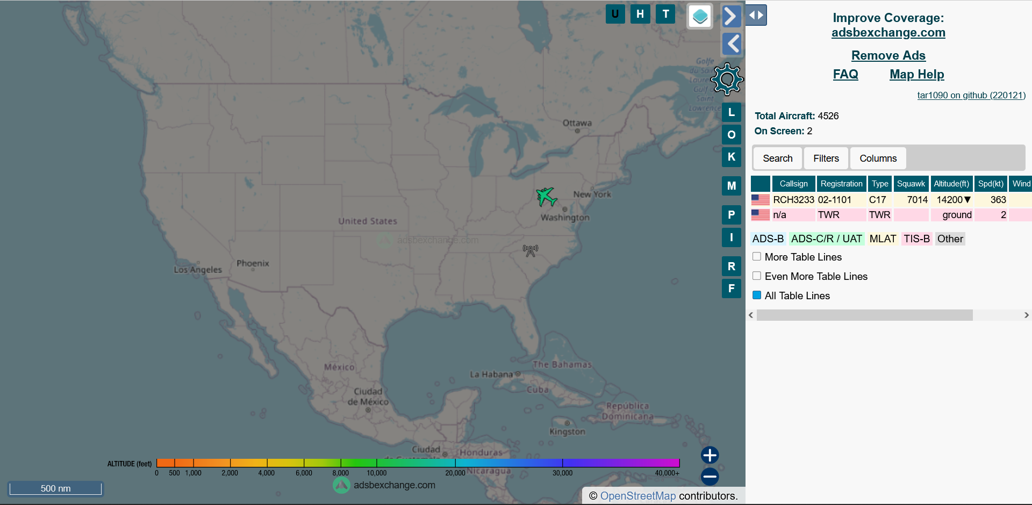Click the 14200 altitude cell
This screenshot has height=505, width=1032.
click(x=951, y=200)
